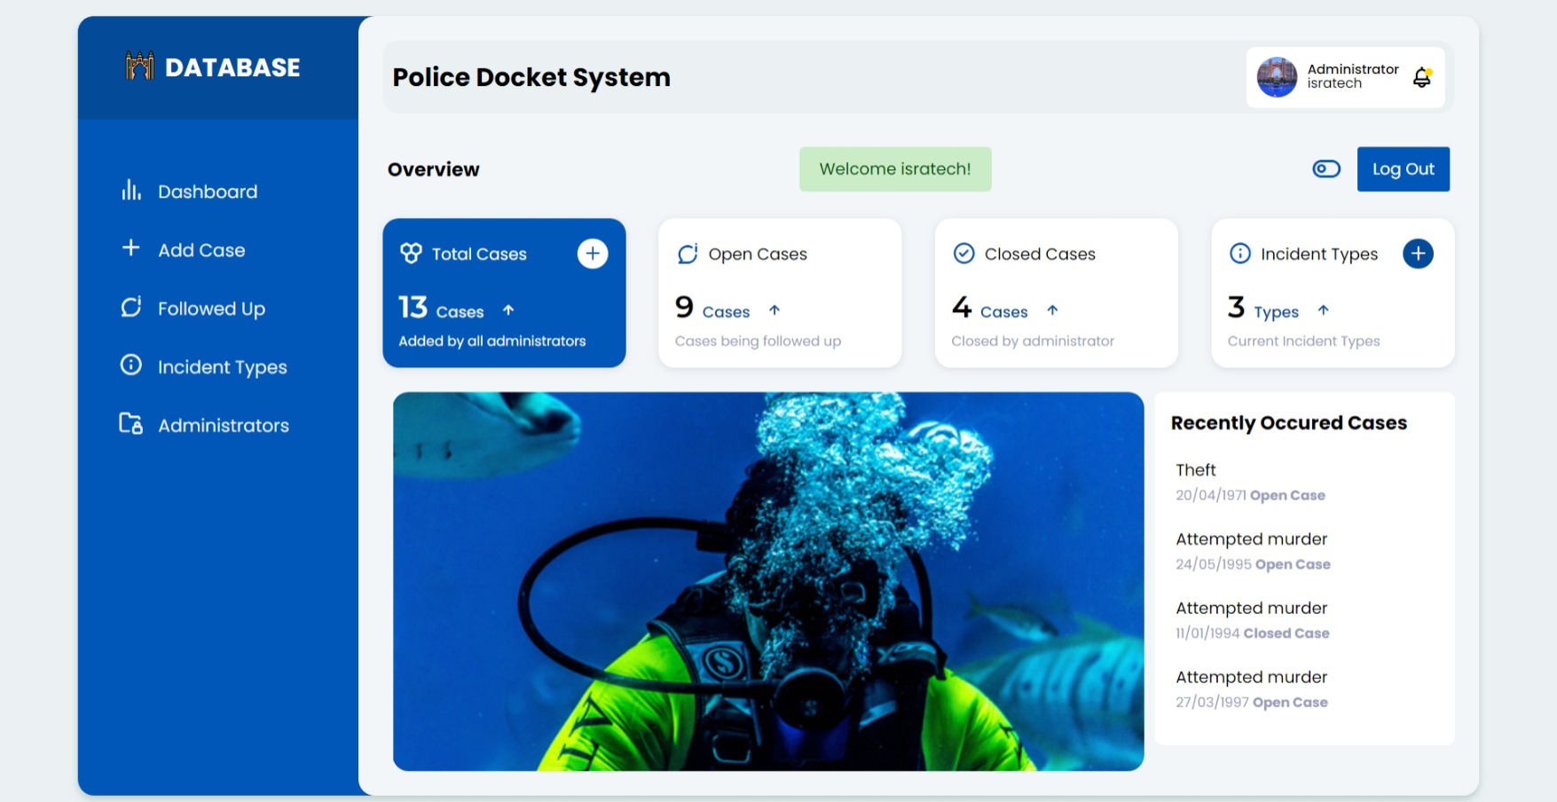
Task: Click the info icon on Incident Types card
Action: [1239, 254]
